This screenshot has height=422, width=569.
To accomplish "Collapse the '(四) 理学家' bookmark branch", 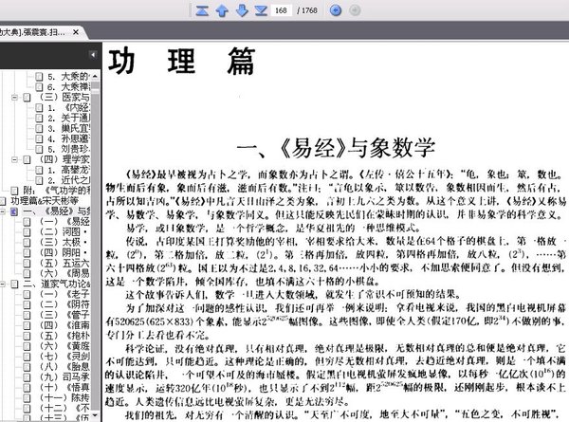I will 14,159.
